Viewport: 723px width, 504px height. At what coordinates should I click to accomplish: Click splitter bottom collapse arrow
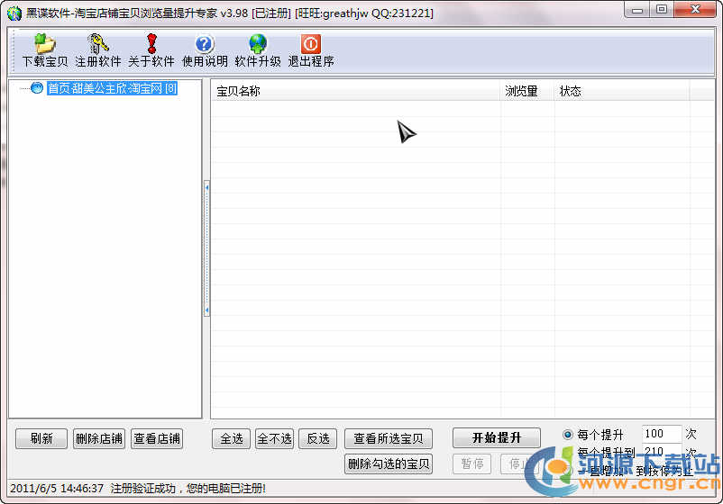tap(207, 310)
